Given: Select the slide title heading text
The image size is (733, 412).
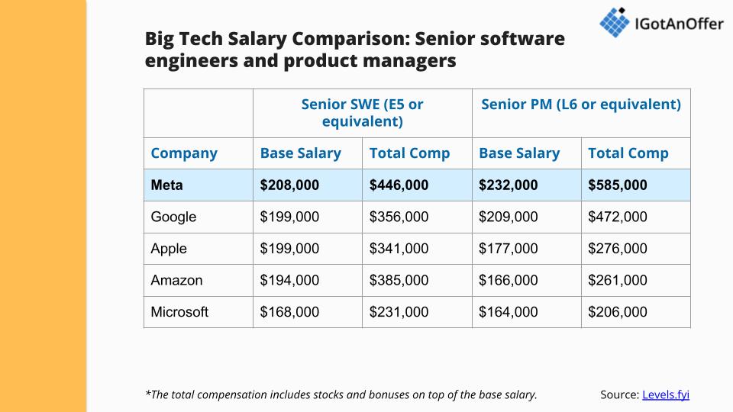Looking at the screenshot, I should tap(354, 50).
